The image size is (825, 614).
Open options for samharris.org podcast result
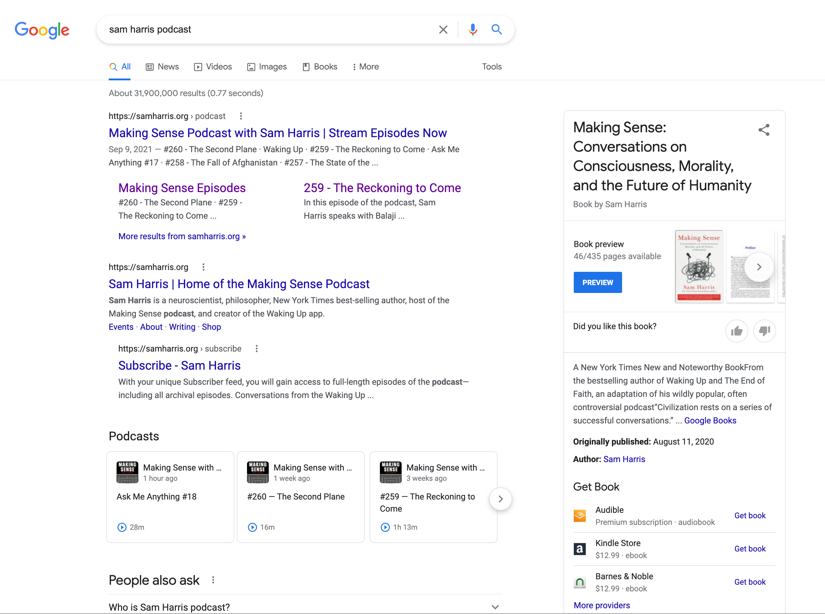pyautogui.click(x=241, y=116)
